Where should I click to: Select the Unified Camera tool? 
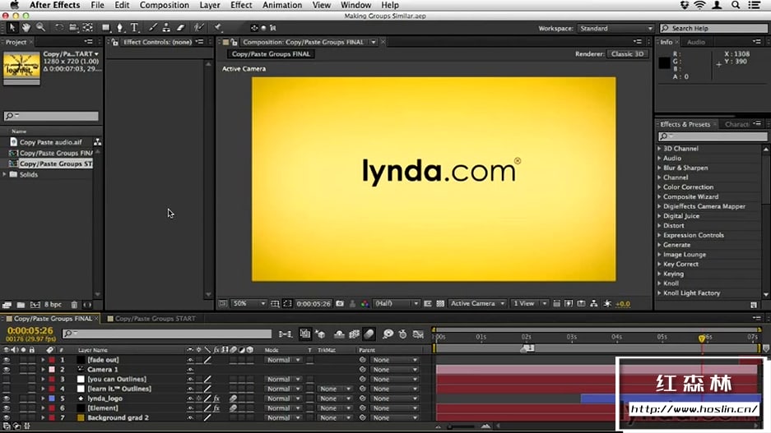74,28
